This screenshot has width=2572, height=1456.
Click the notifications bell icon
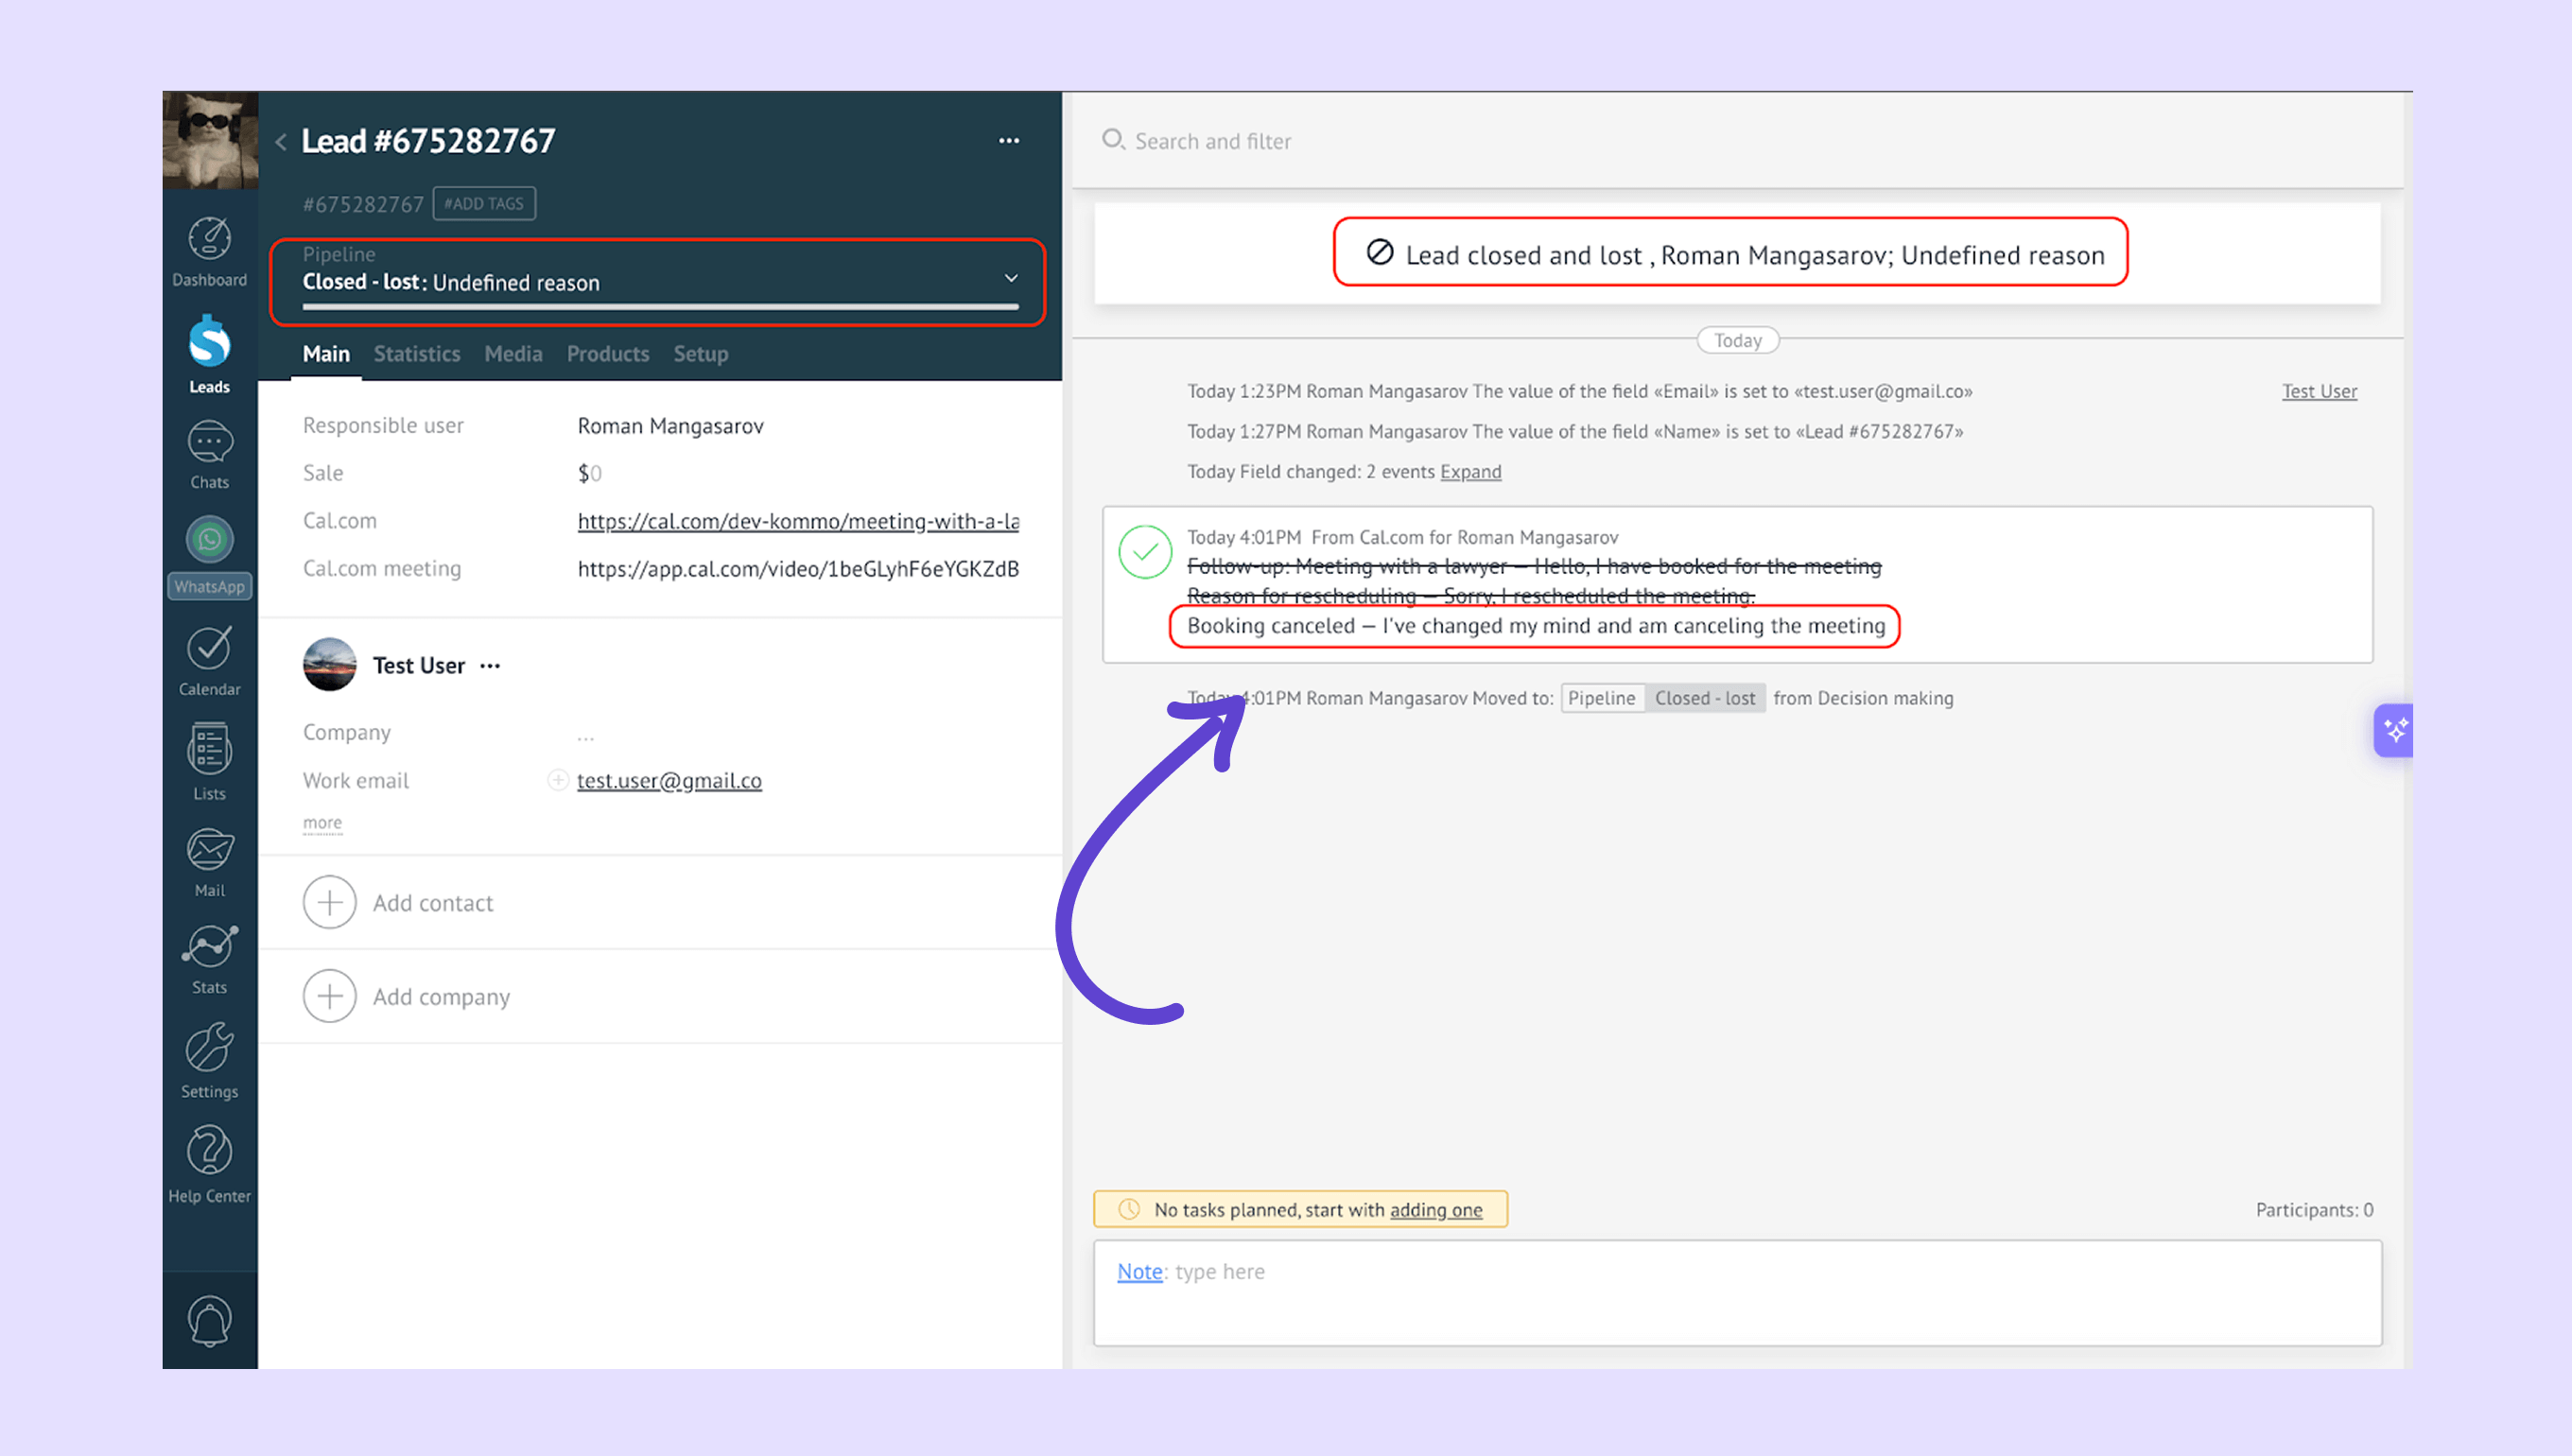coord(209,1321)
